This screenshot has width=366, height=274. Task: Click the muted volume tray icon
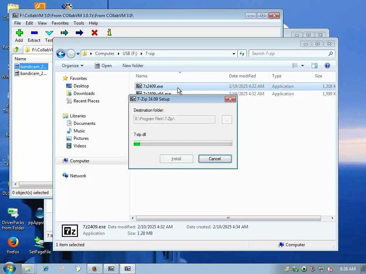pyautogui.click(x=330, y=269)
